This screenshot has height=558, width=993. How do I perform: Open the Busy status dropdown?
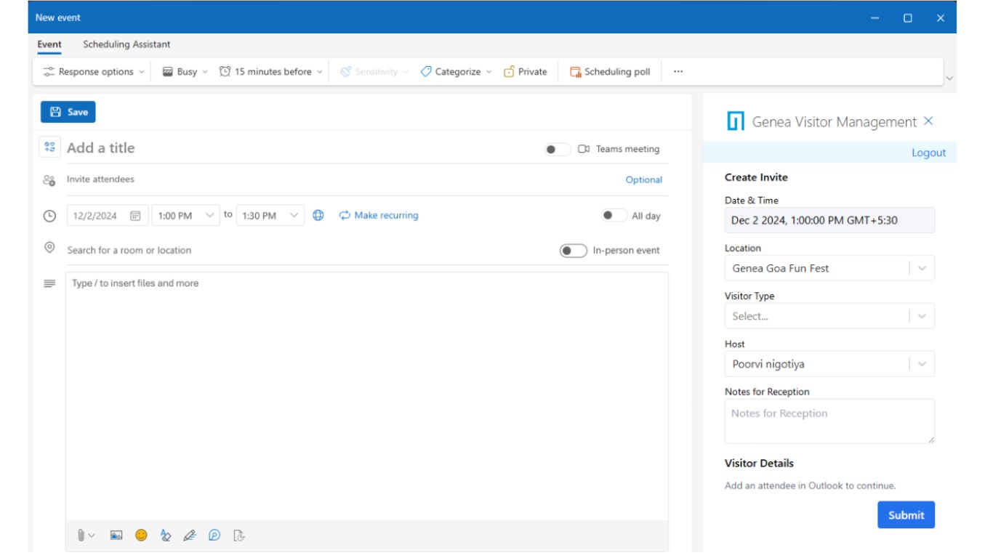(185, 72)
